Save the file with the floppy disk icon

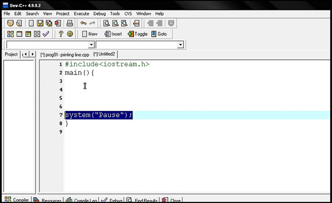40,23
